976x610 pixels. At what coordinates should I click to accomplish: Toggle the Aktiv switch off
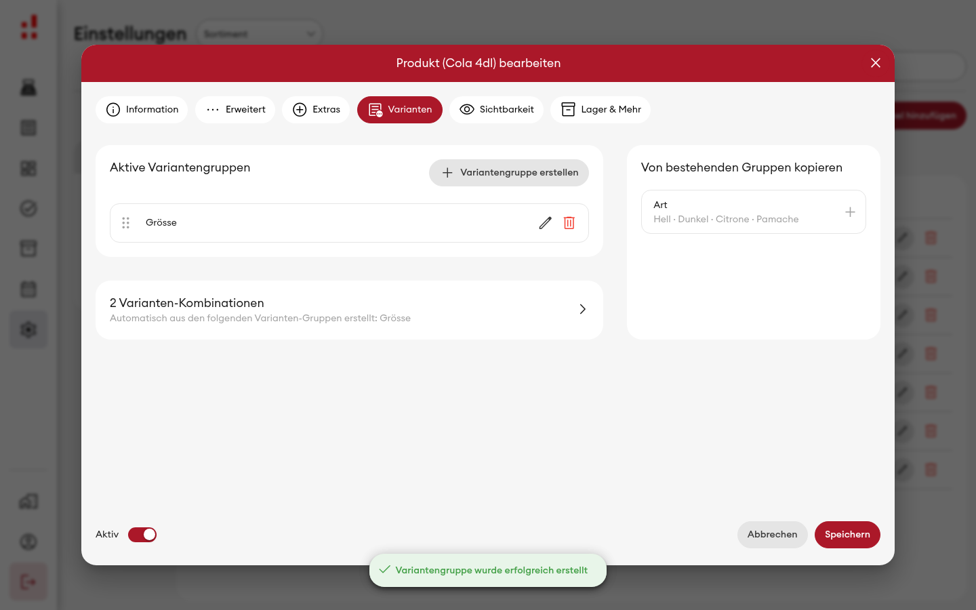coord(142,535)
